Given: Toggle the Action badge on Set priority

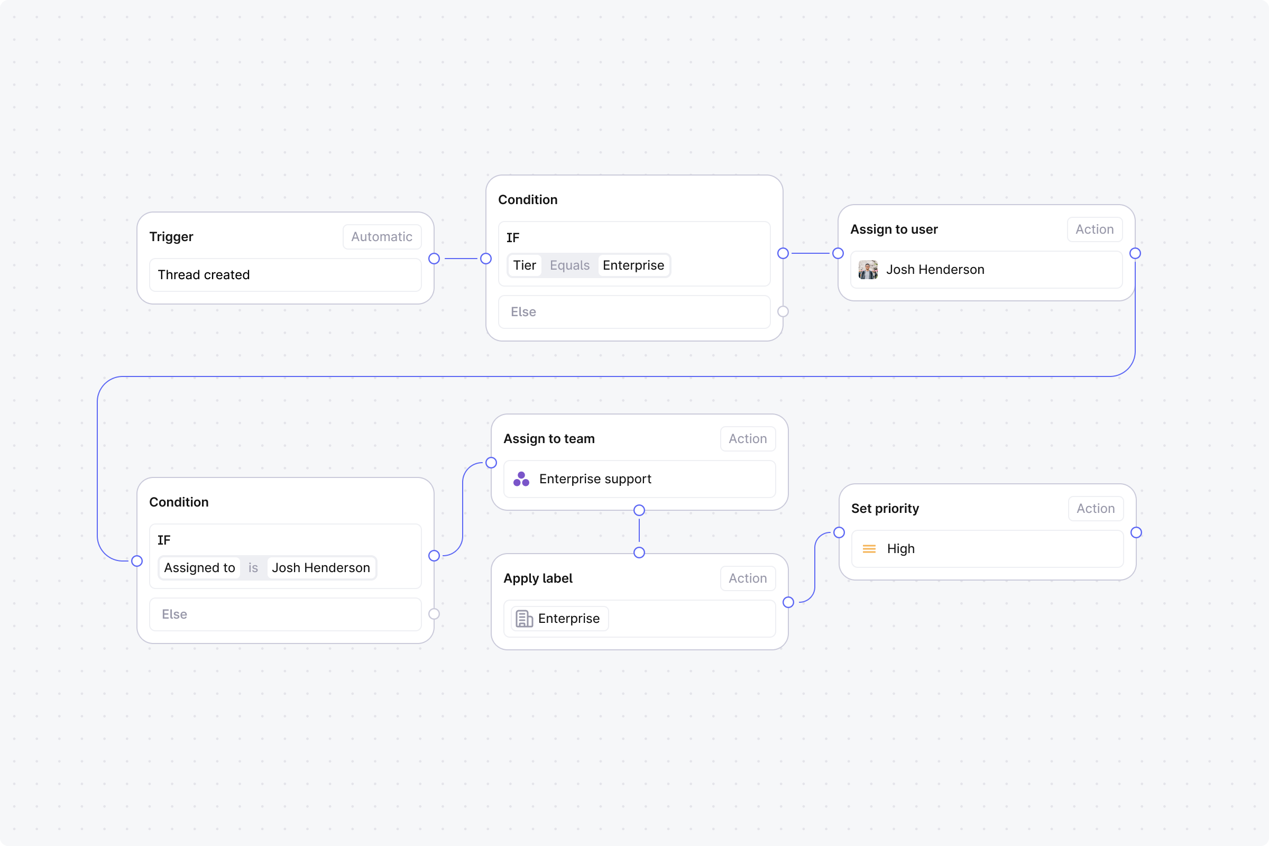Looking at the screenshot, I should [1096, 508].
